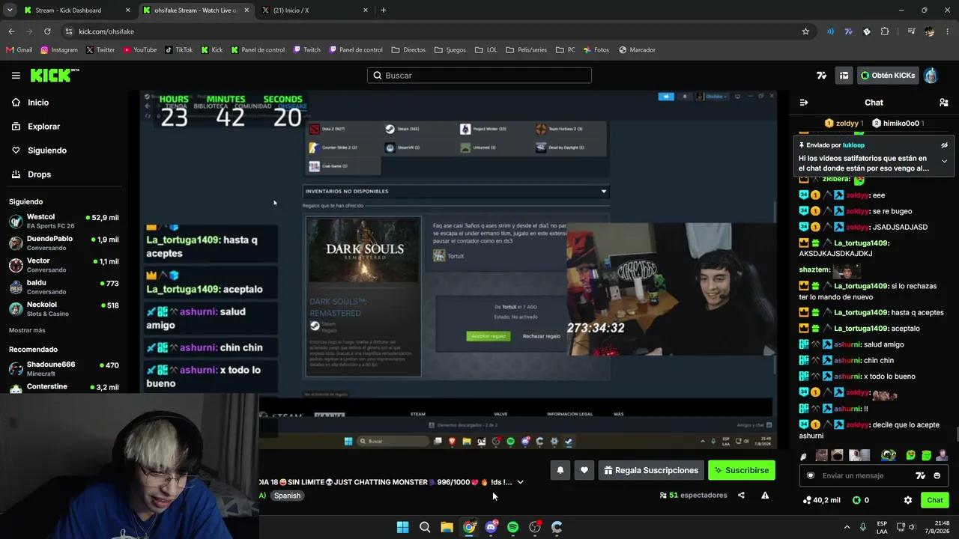Expand the PC bookmarks folder
This screenshot has height=539, width=959.
(x=566, y=50)
